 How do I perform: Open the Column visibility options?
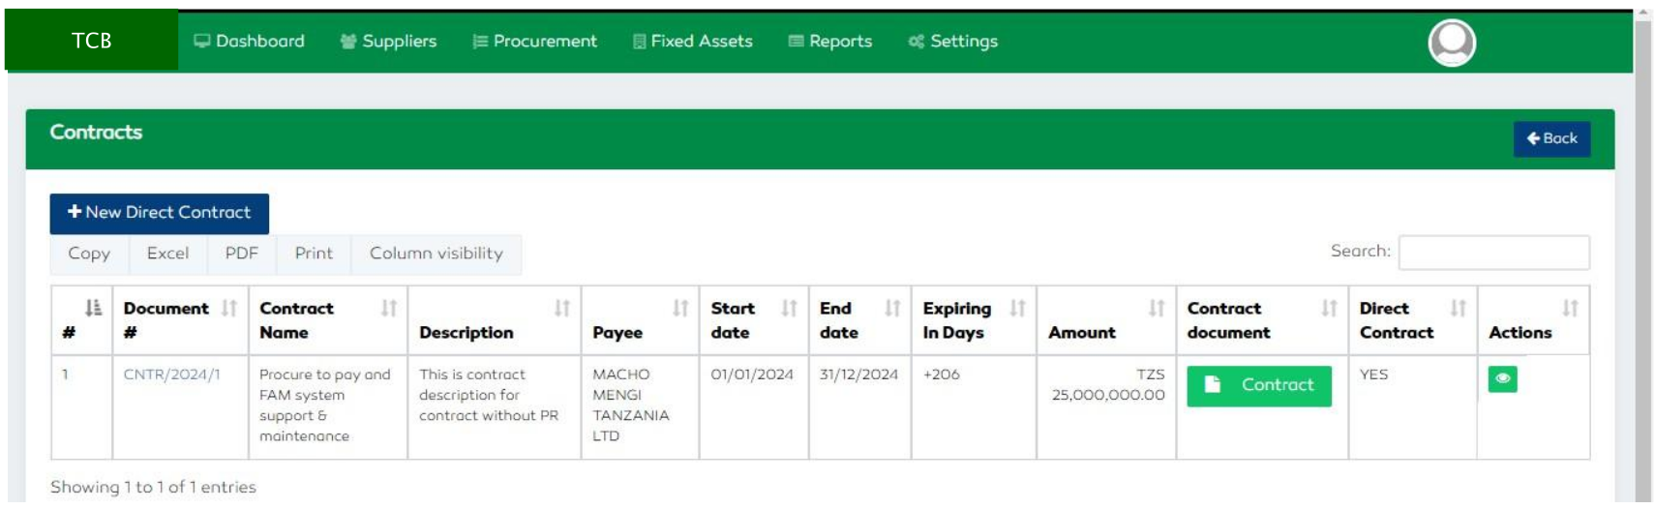pos(436,254)
